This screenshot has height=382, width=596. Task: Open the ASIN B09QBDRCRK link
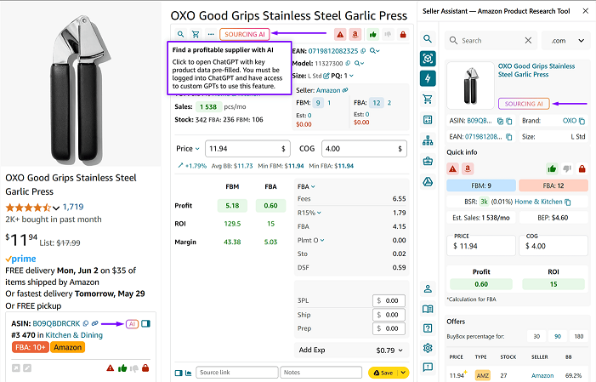(x=56, y=323)
